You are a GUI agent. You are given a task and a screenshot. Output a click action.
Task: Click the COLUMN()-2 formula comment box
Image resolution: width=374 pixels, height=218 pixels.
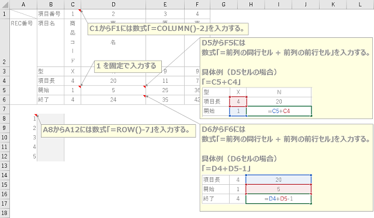tap(168, 29)
